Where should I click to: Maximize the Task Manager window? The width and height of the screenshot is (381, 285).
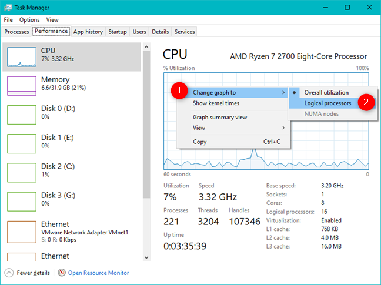point(347,8)
